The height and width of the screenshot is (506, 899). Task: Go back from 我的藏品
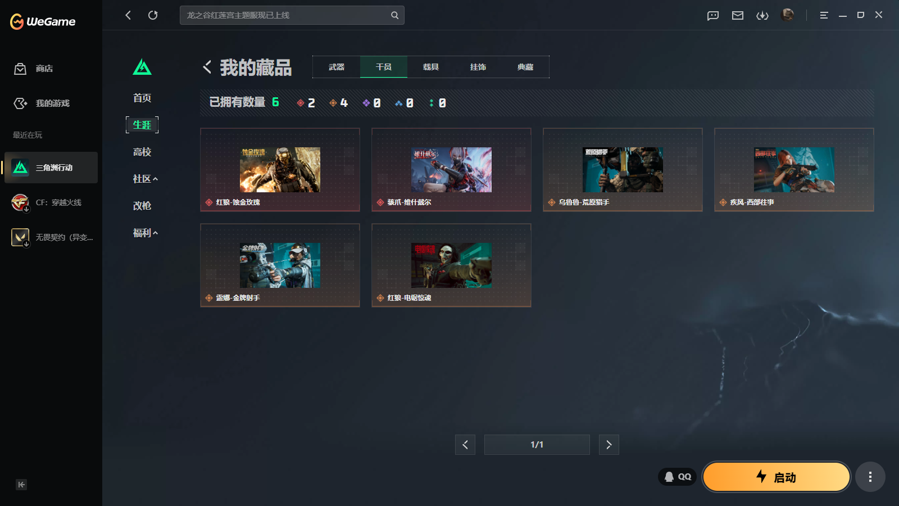click(x=207, y=67)
